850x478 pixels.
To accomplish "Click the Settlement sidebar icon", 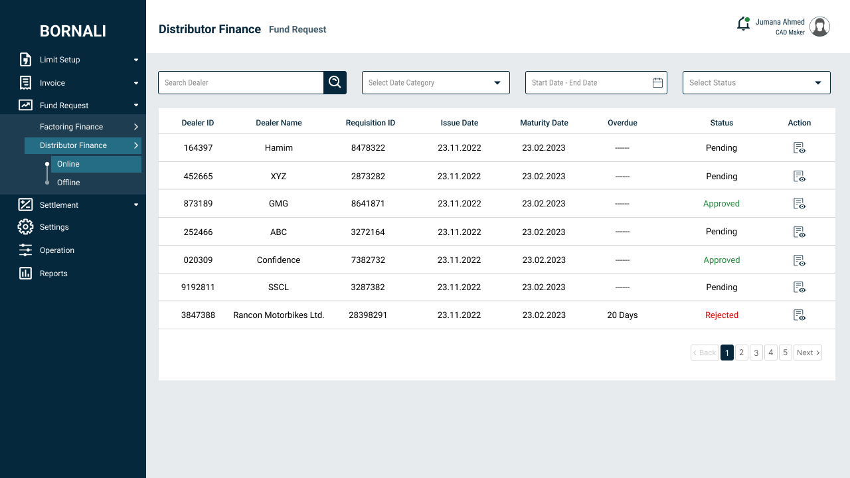I will click(x=25, y=204).
